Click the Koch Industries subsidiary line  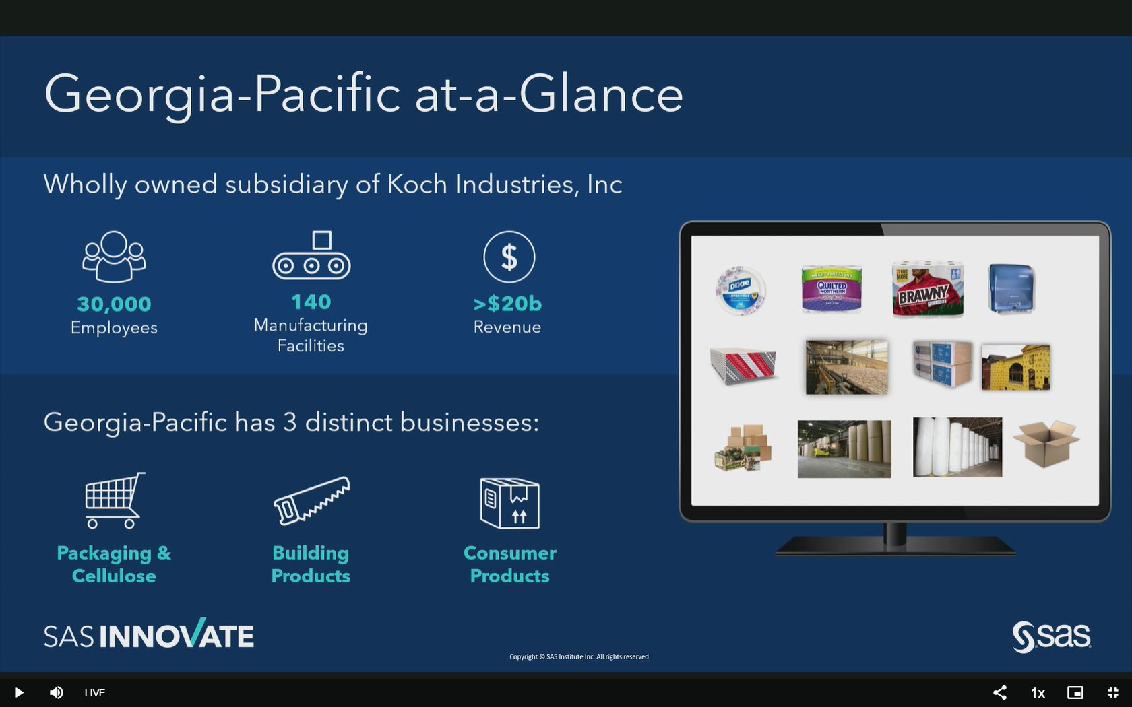[333, 184]
